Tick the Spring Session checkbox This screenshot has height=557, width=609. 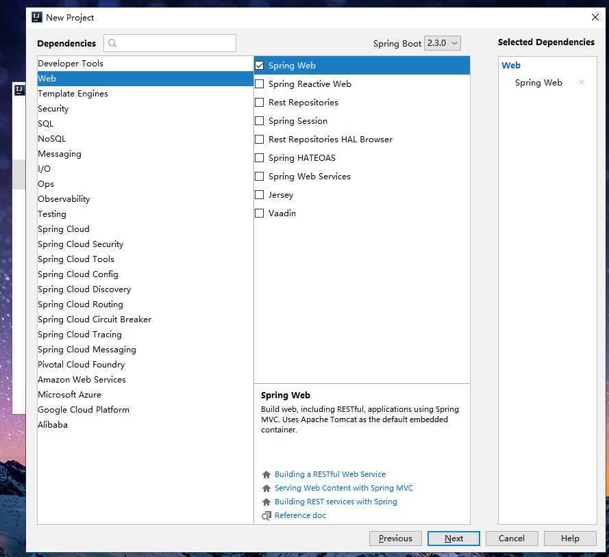259,121
